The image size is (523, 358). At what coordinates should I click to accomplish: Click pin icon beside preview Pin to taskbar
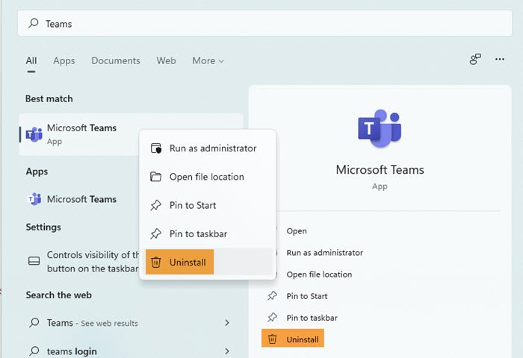pos(272,318)
